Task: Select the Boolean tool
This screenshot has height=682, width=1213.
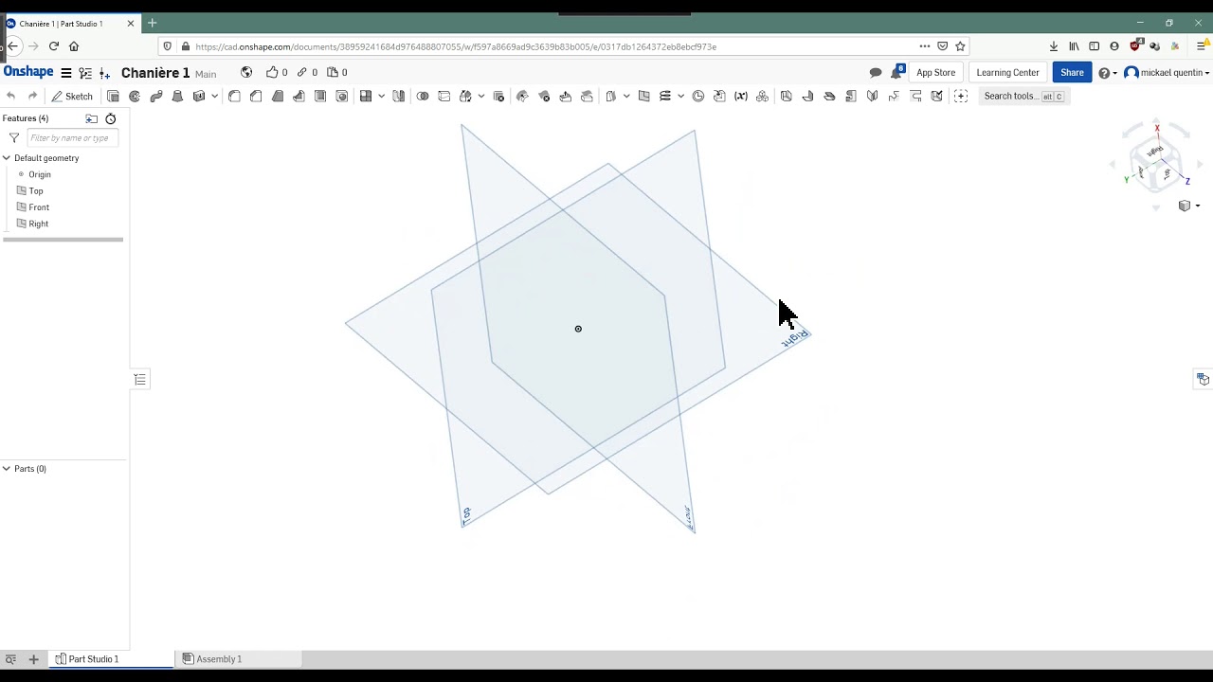Action: coord(423,96)
